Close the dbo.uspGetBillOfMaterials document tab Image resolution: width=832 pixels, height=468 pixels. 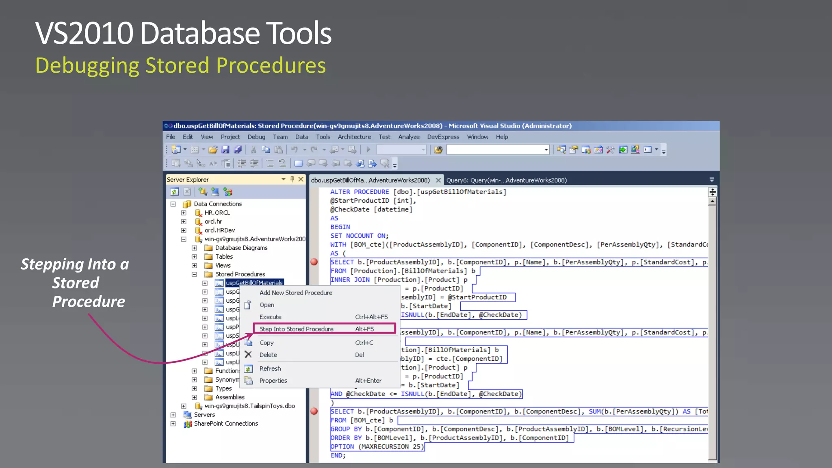coord(438,180)
